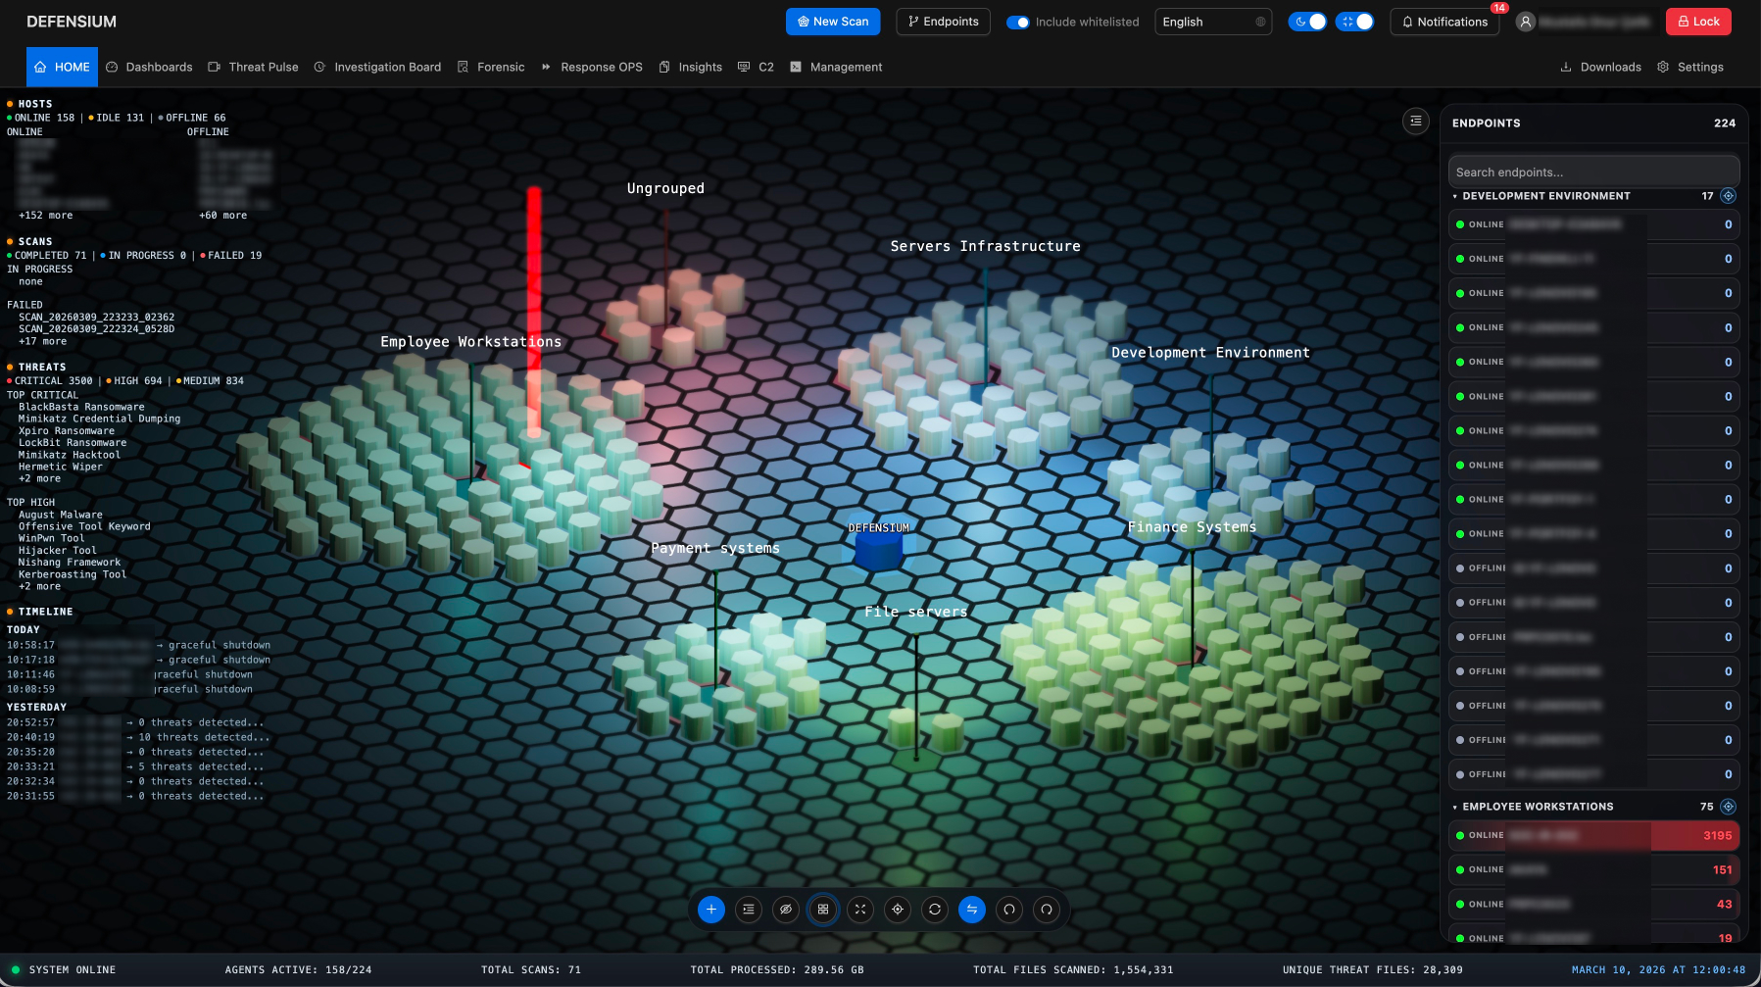The image size is (1761, 987).
Task: Click the endpoint row with 151 threats
Action: (1594, 870)
